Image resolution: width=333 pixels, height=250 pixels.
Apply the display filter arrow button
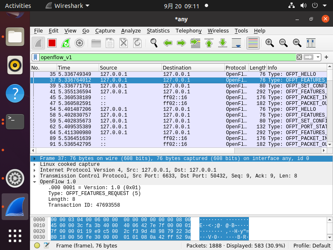point(308,57)
